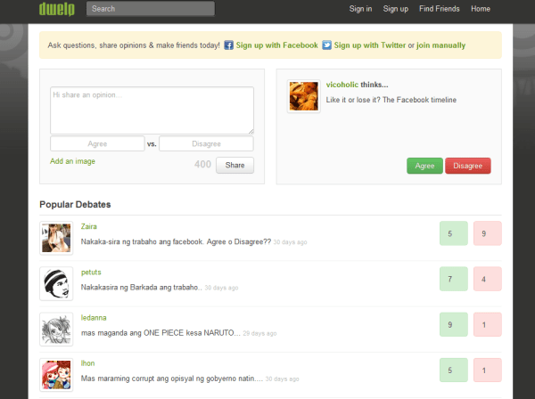Click 'Like it or lose it? The Facebook timeline' text

[391, 100]
